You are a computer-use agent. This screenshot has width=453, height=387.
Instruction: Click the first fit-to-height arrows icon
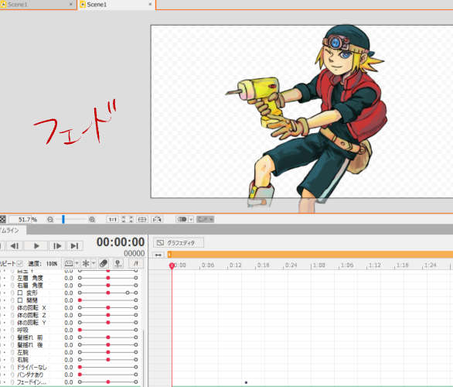(x=124, y=220)
